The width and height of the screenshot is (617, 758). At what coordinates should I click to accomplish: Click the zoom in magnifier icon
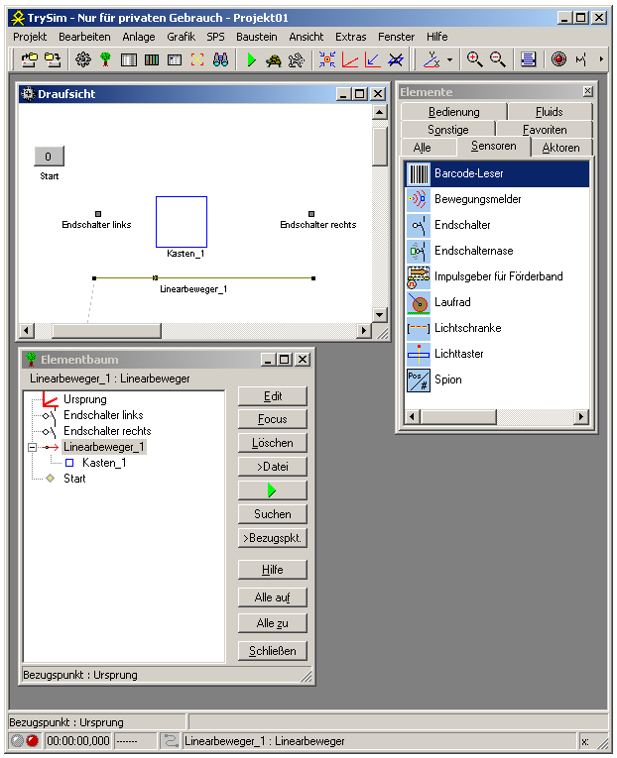pos(475,59)
